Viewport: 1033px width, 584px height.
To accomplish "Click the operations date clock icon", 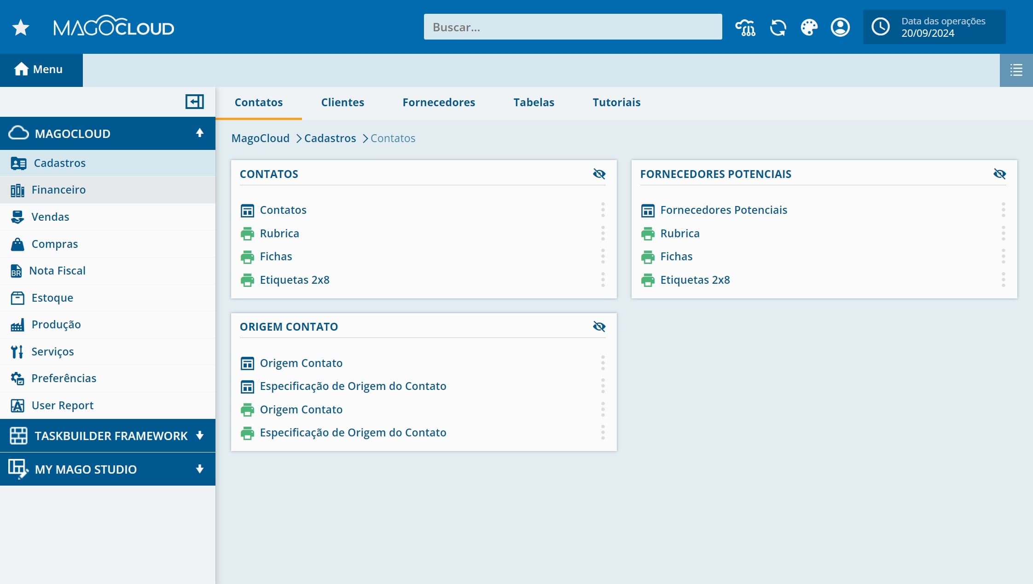I will pos(881,27).
